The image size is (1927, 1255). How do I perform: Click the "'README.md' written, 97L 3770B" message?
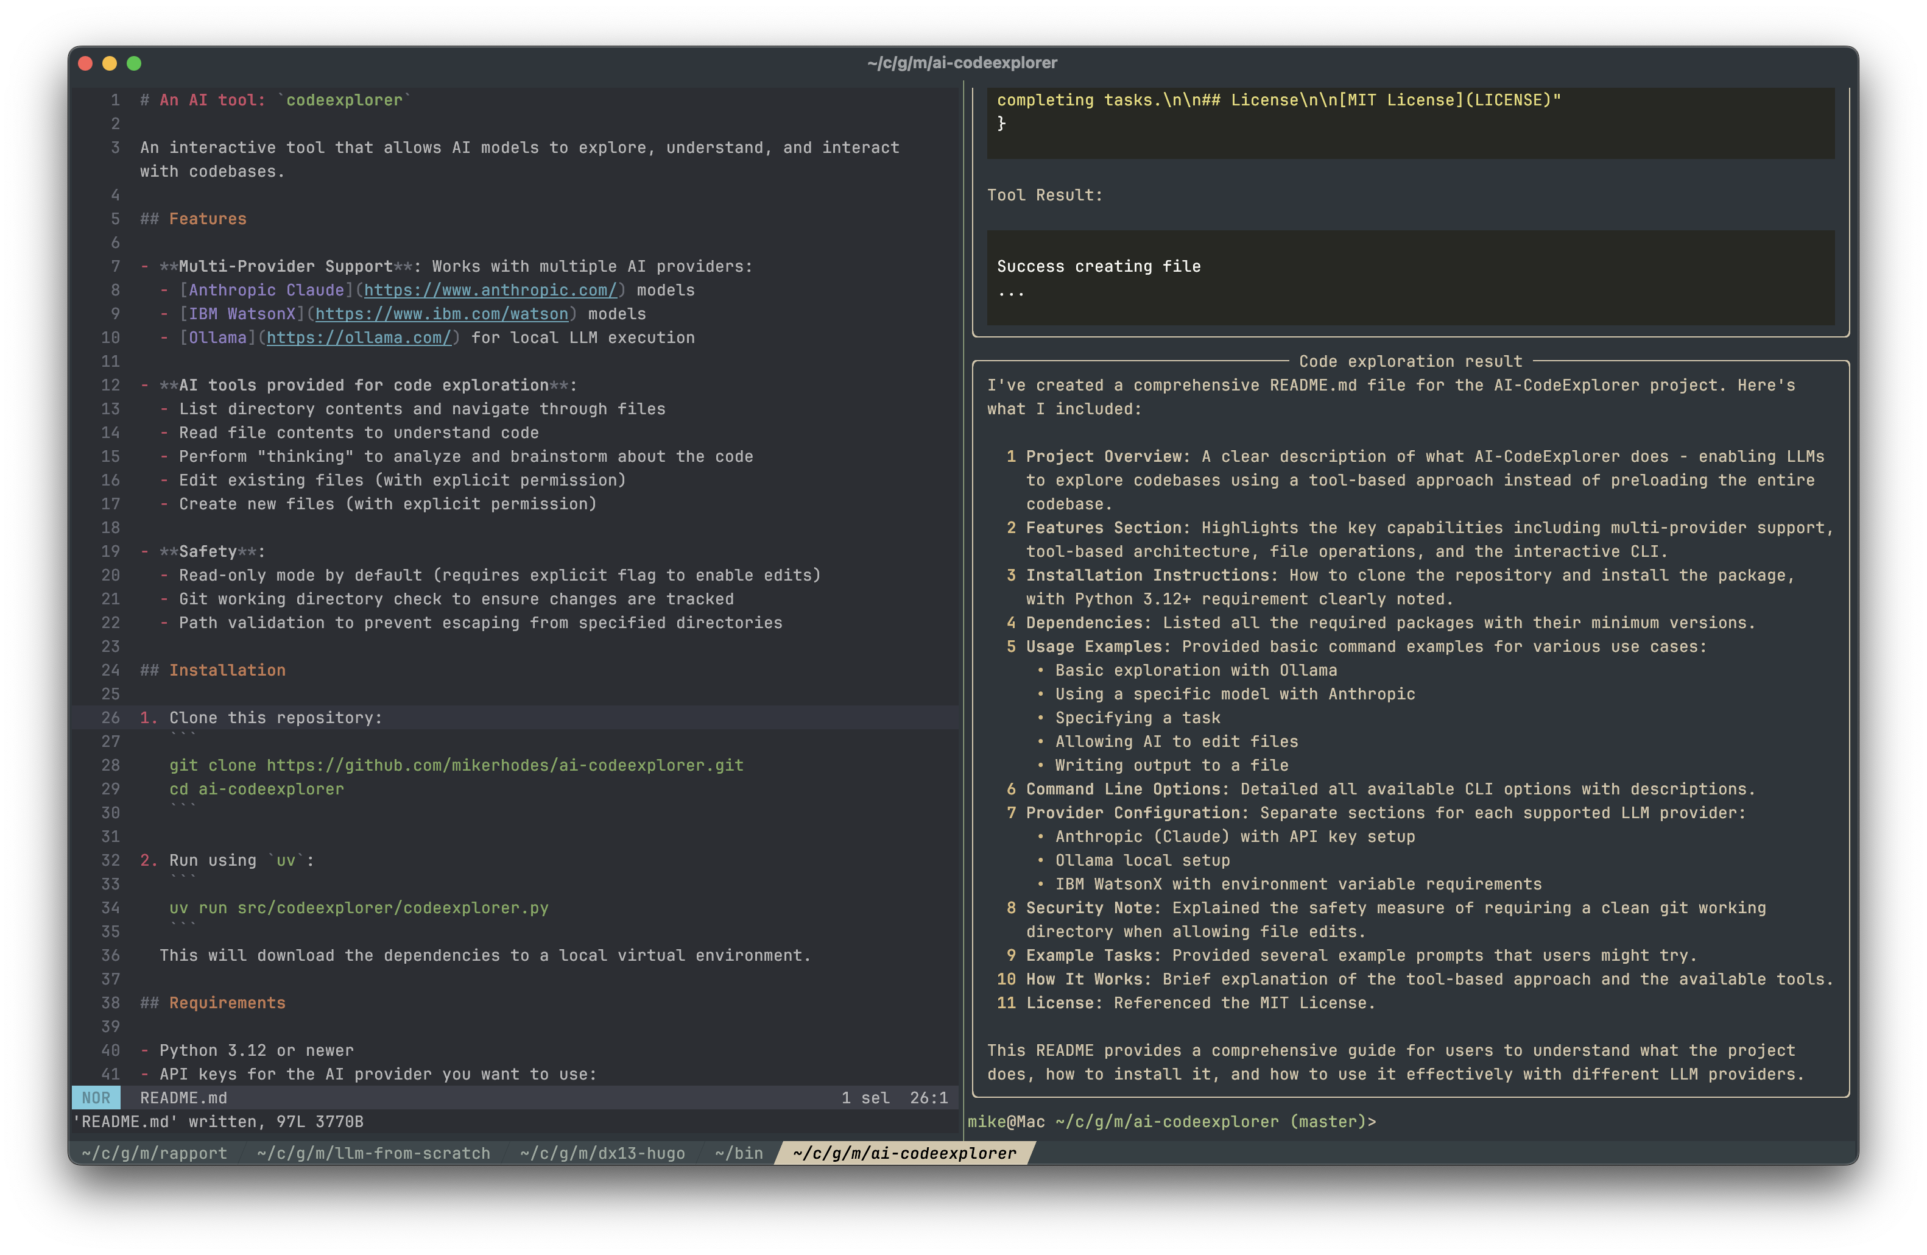point(219,1122)
